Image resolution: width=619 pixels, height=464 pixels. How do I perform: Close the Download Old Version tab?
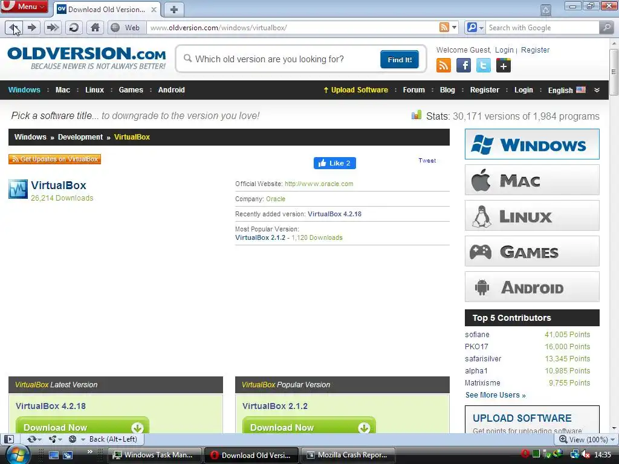coord(154,10)
